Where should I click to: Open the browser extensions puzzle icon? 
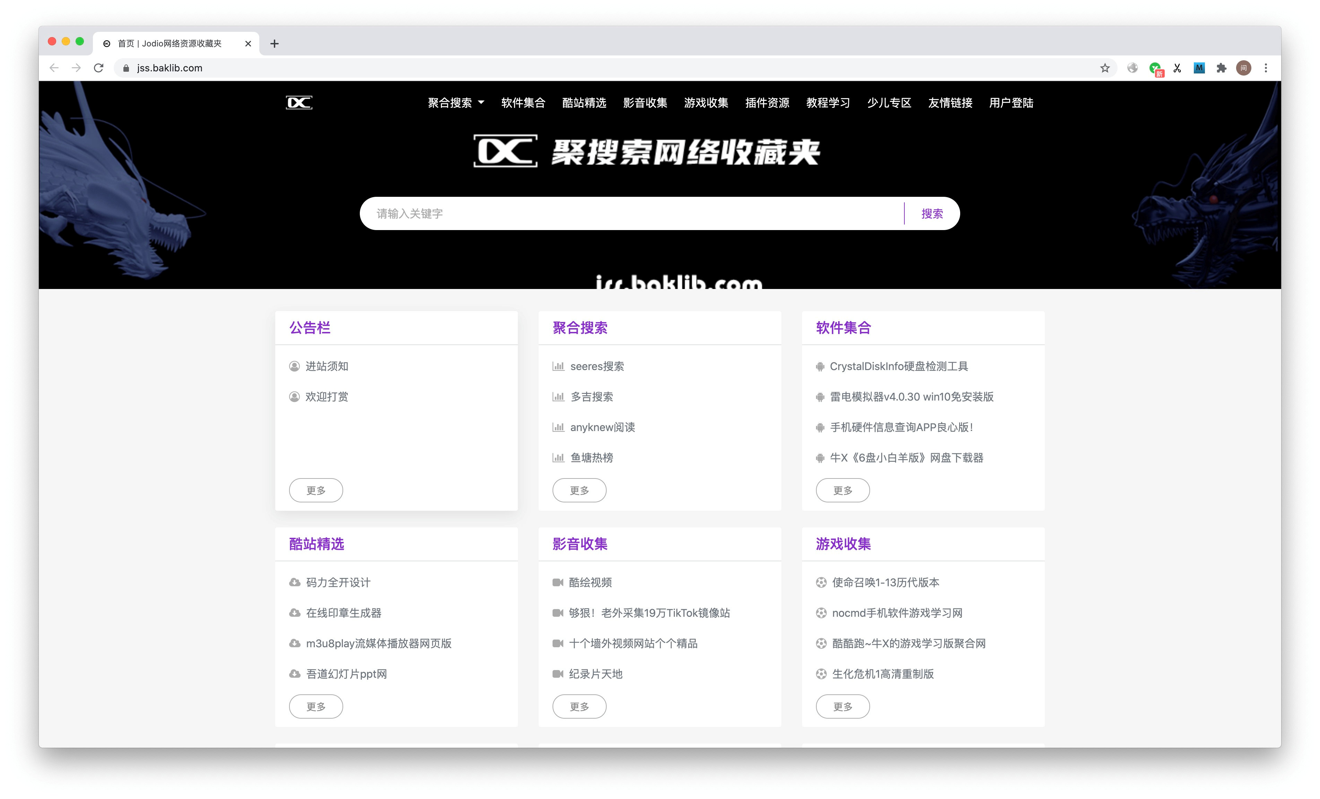pos(1221,68)
